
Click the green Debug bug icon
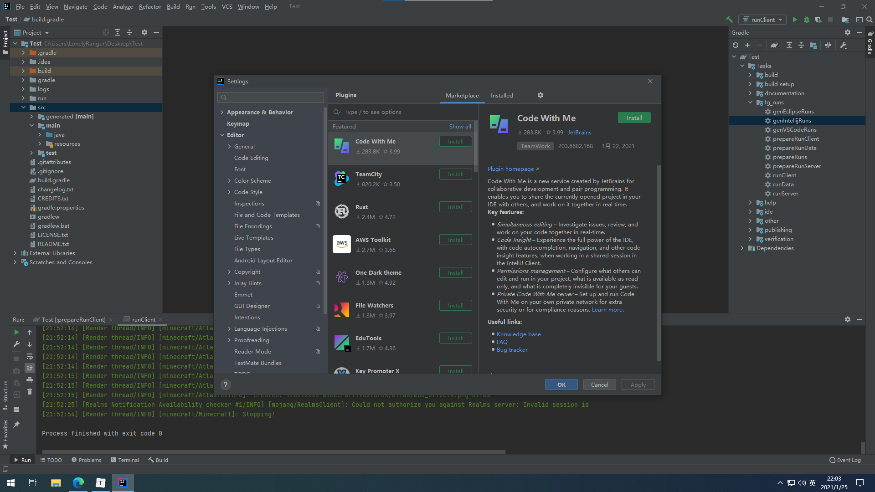click(807, 20)
